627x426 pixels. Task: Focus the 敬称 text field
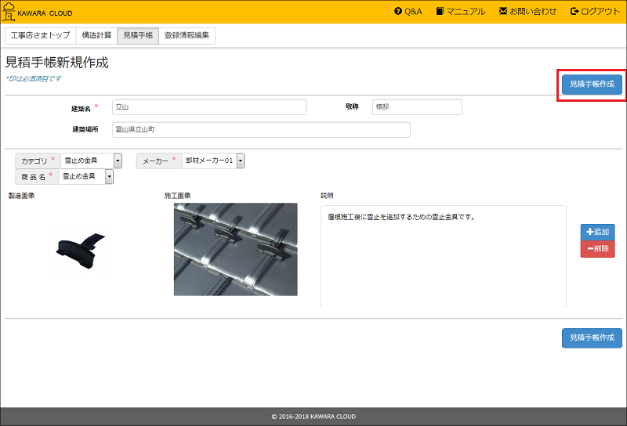coord(416,107)
